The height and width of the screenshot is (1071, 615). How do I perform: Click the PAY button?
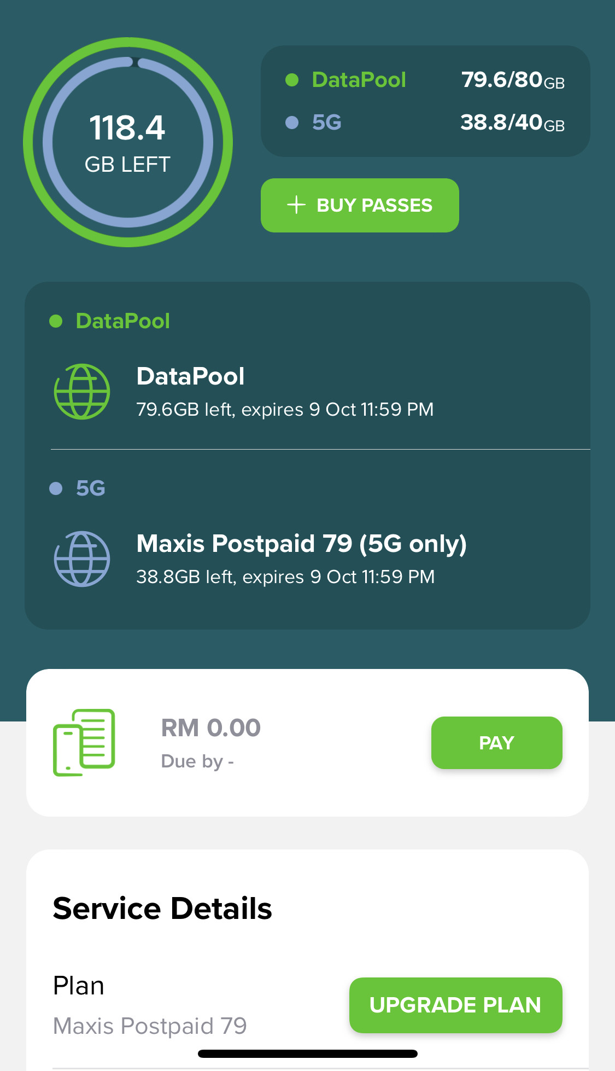coord(497,743)
